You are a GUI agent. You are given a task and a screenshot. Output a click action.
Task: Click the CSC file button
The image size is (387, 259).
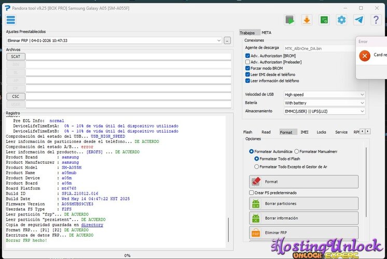tap(16, 96)
